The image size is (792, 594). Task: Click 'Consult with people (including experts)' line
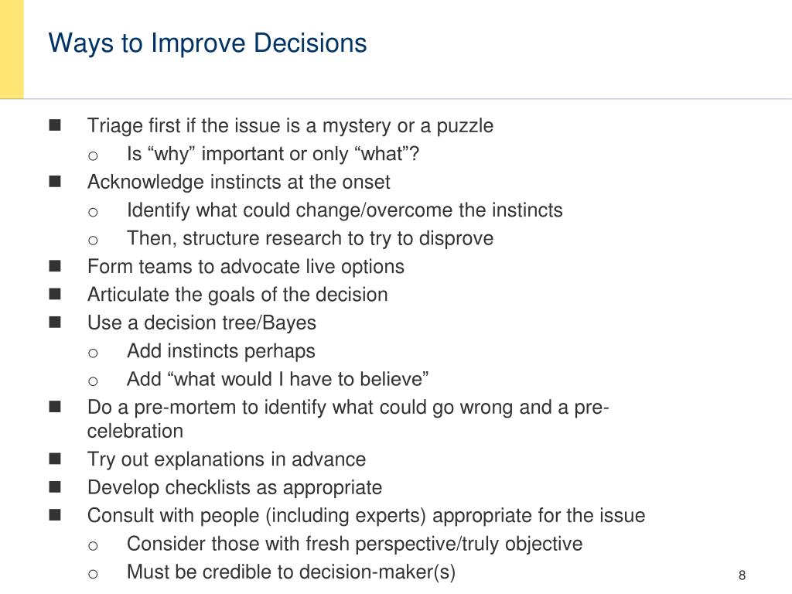[x=366, y=516]
